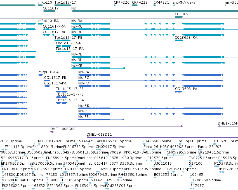Viewport: 238px width, 190px height.
Task: Click the DME1-013D11 clone feature
Action: click(162, 137)
